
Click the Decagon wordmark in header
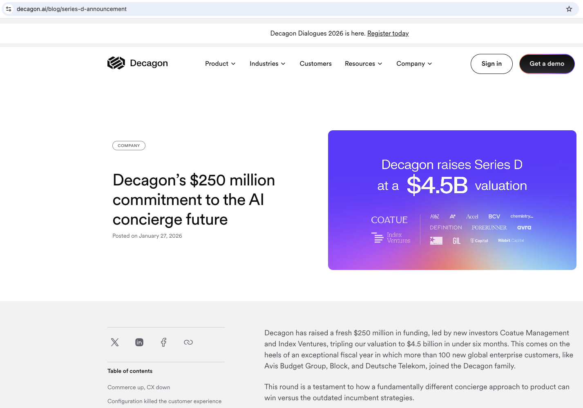point(149,63)
